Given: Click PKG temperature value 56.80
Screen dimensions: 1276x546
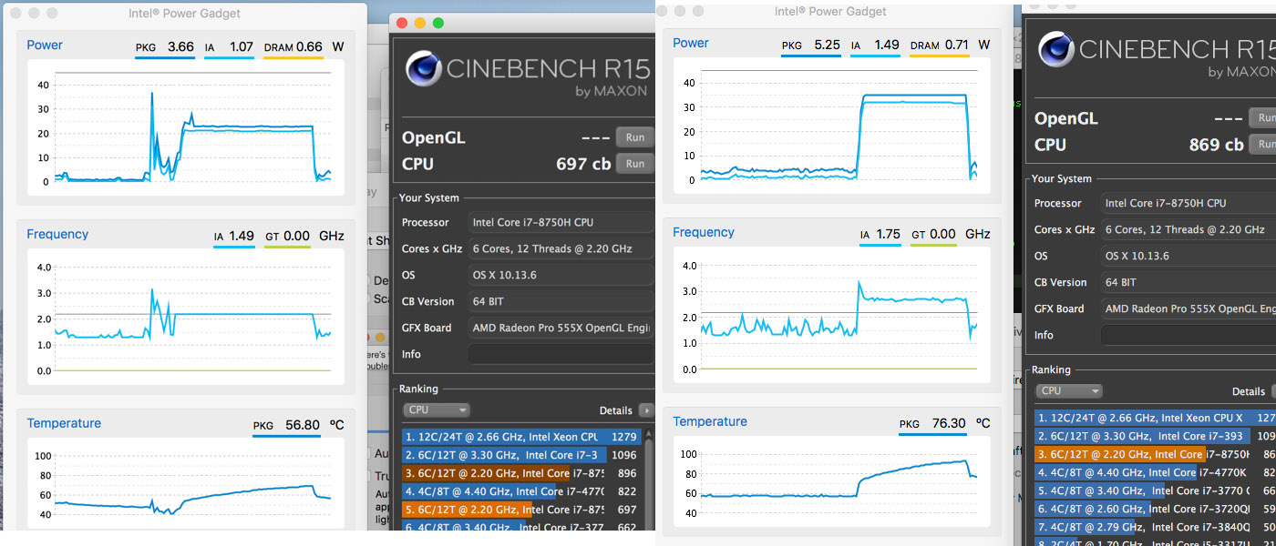Looking at the screenshot, I should [x=303, y=425].
